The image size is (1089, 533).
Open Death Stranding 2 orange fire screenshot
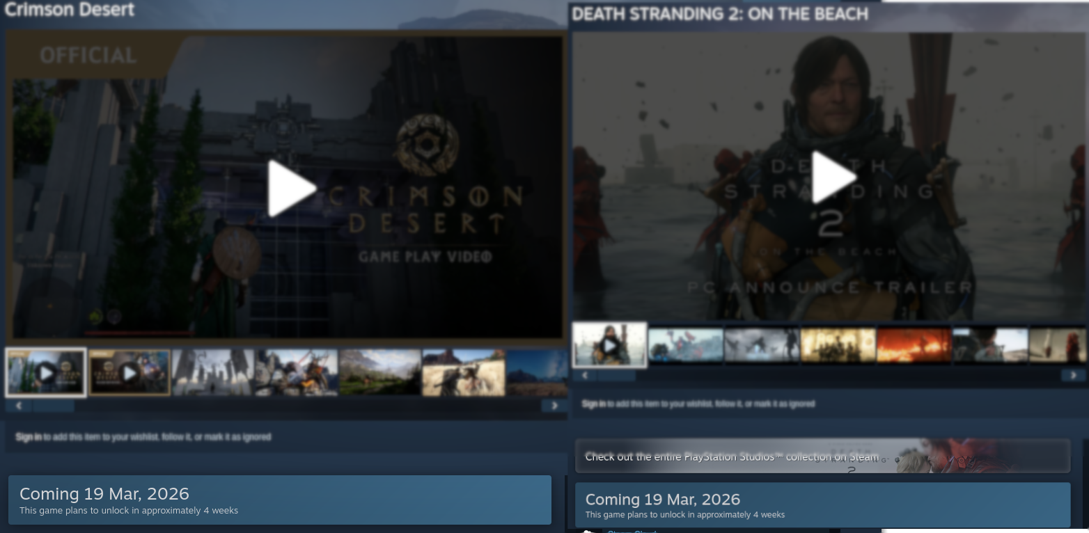[914, 345]
